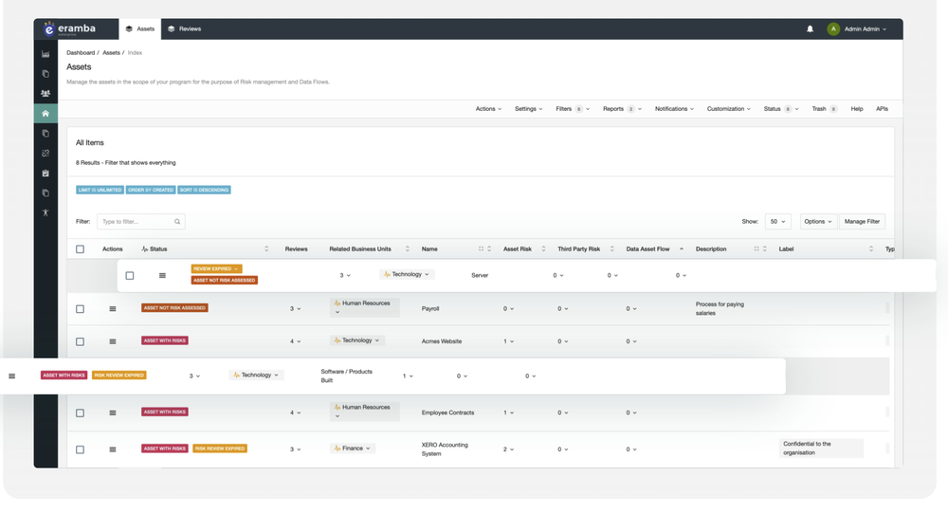Select the Assets tab

point(140,29)
